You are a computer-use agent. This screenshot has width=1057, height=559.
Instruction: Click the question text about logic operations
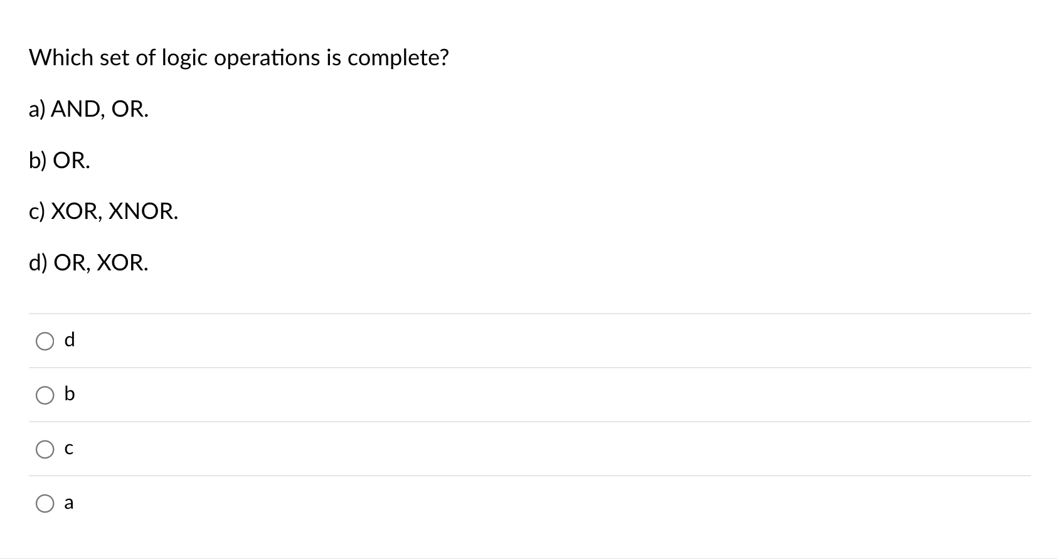(238, 57)
